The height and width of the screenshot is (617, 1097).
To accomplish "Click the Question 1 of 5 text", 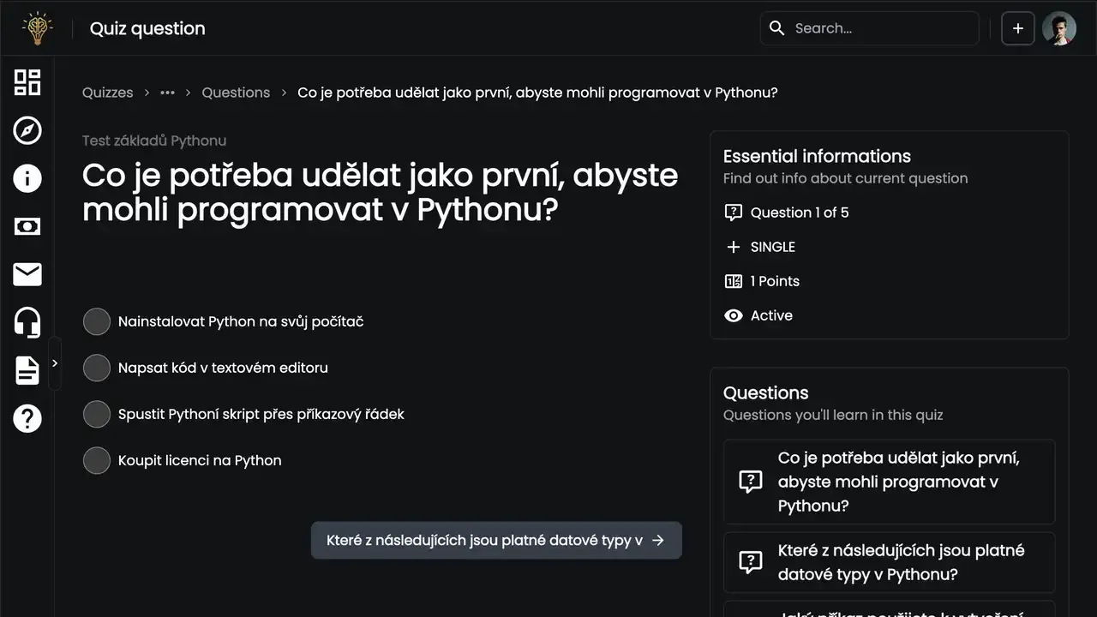I will 800,213.
